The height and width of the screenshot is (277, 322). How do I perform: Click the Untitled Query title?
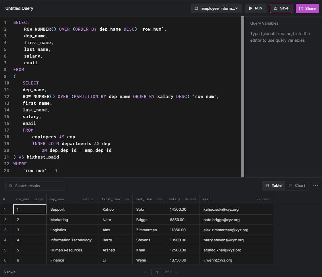click(19, 8)
